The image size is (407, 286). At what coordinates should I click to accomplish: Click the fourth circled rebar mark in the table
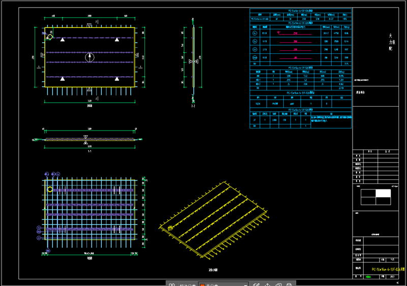coord(255,57)
